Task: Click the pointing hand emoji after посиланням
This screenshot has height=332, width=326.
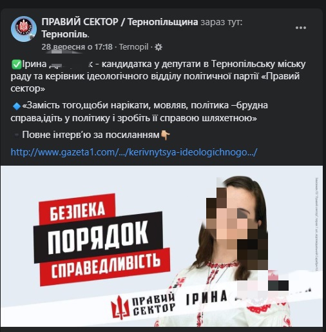Action: tap(166, 135)
